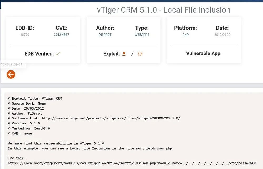Screen dimensions: 263x169
Task: Click the Date: heading
Action: pos(222,28)
